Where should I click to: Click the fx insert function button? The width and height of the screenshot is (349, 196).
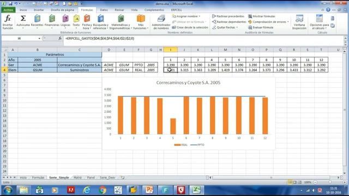tap(60, 39)
